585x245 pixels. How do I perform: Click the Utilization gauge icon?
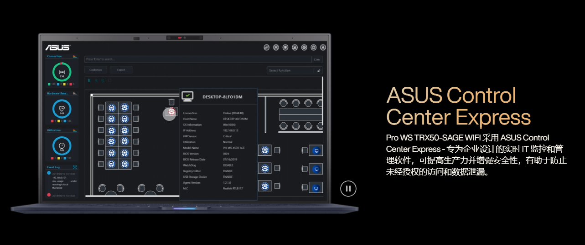pyautogui.click(x=62, y=145)
